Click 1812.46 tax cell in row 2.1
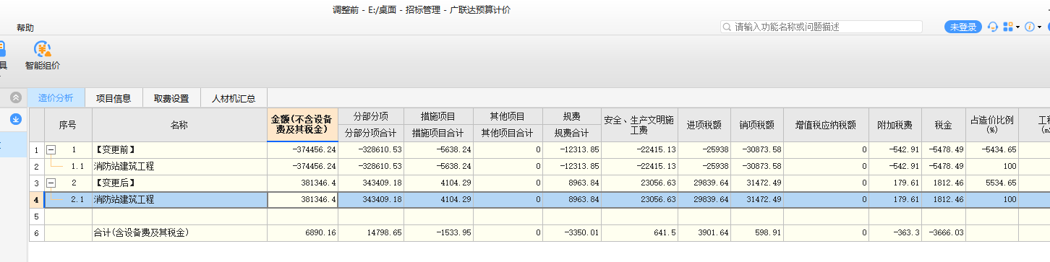This screenshot has height=262, width=1050. [943, 200]
